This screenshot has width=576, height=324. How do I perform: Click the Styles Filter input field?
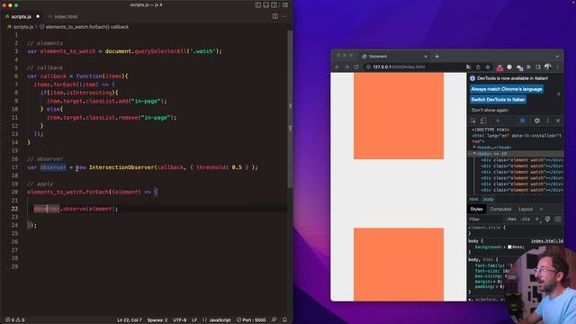[x=485, y=220]
